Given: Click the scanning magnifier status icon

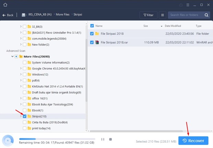Looking at the screenshot, I should (8, 140).
